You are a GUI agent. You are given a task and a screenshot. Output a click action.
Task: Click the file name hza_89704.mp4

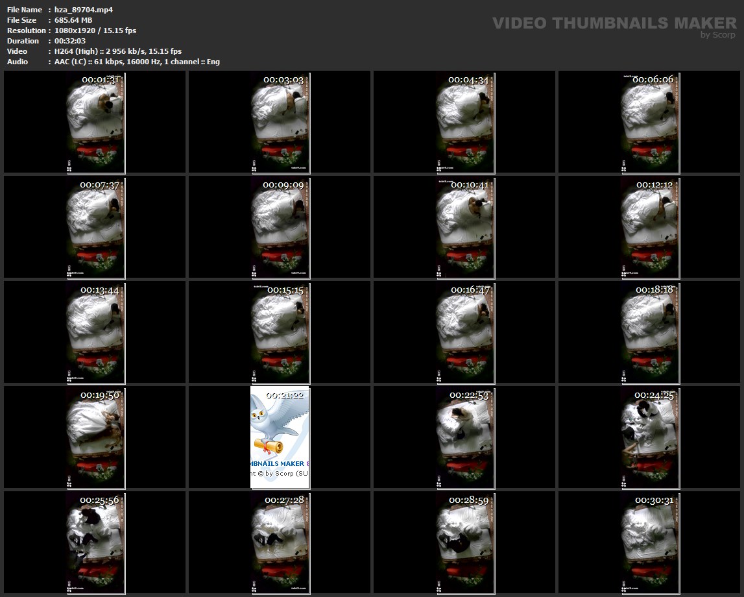click(x=84, y=10)
